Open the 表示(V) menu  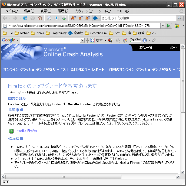click(x=46, y=11)
